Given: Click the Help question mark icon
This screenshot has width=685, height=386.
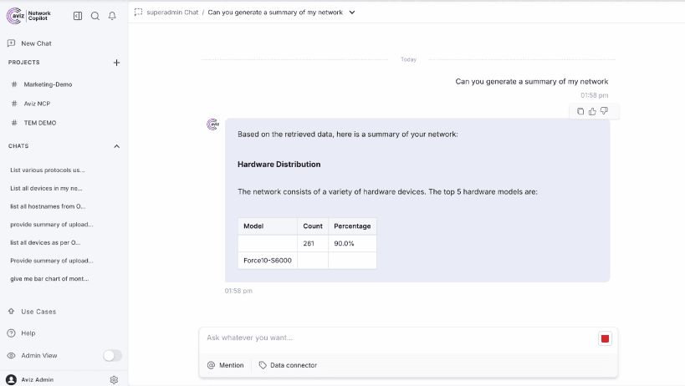Looking at the screenshot, I should pyautogui.click(x=12, y=333).
